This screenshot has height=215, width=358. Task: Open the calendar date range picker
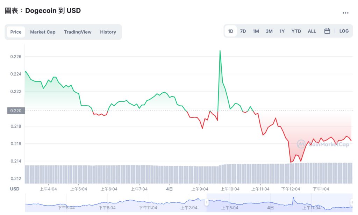coord(327,31)
